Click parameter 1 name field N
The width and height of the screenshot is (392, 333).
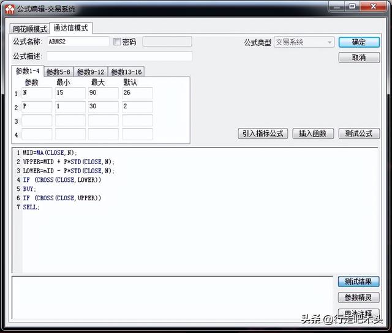(x=37, y=93)
